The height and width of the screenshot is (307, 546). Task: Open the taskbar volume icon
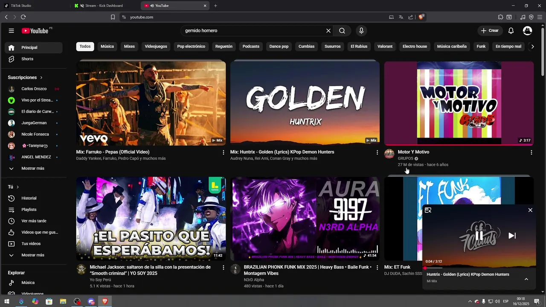(497, 301)
